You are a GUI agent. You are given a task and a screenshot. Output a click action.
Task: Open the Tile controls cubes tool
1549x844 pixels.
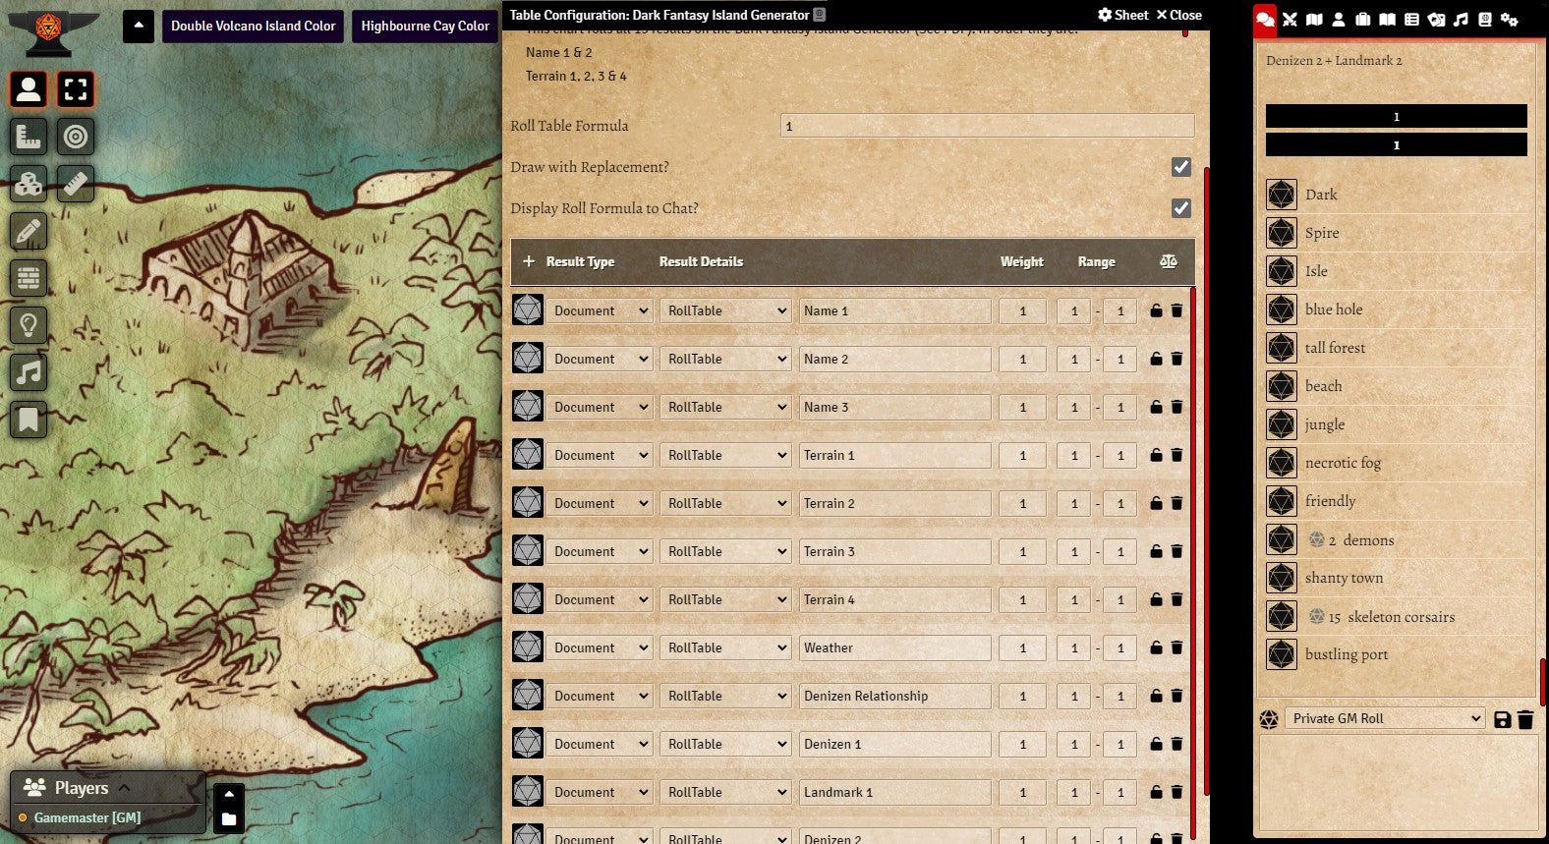pyautogui.click(x=29, y=184)
